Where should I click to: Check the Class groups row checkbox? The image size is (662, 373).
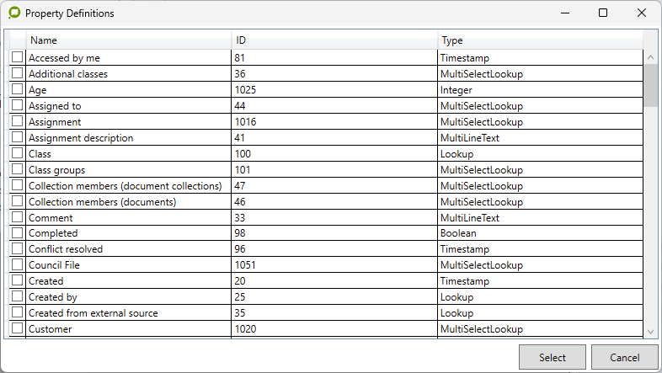[17, 169]
